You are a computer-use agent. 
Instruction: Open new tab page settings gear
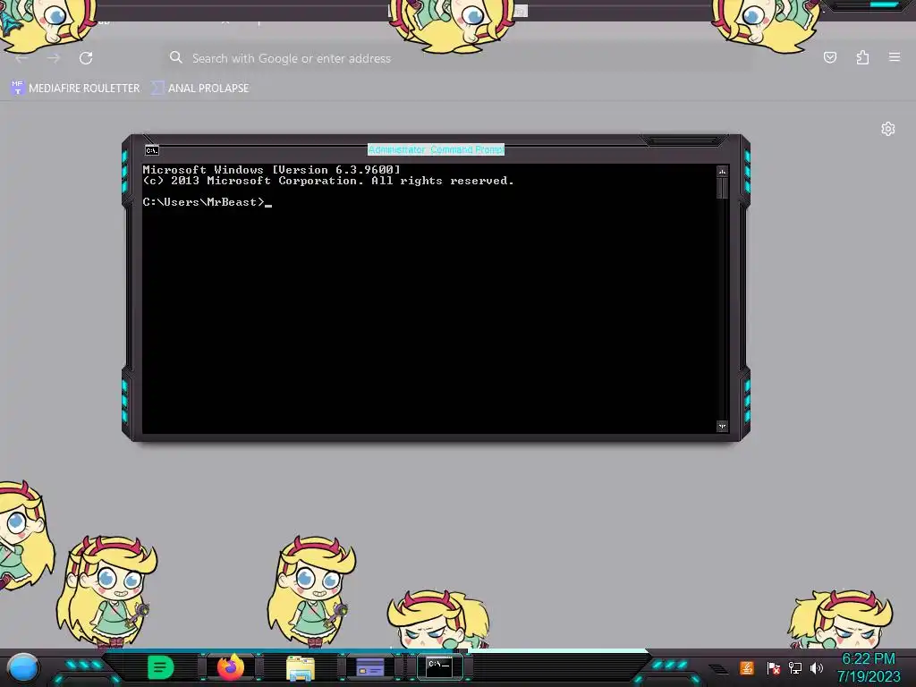pyautogui.click(x=888, y=129)
